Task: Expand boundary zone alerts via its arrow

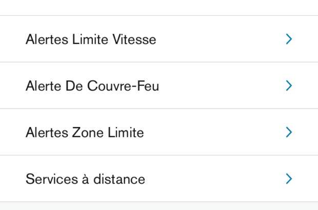Action: 289,132
